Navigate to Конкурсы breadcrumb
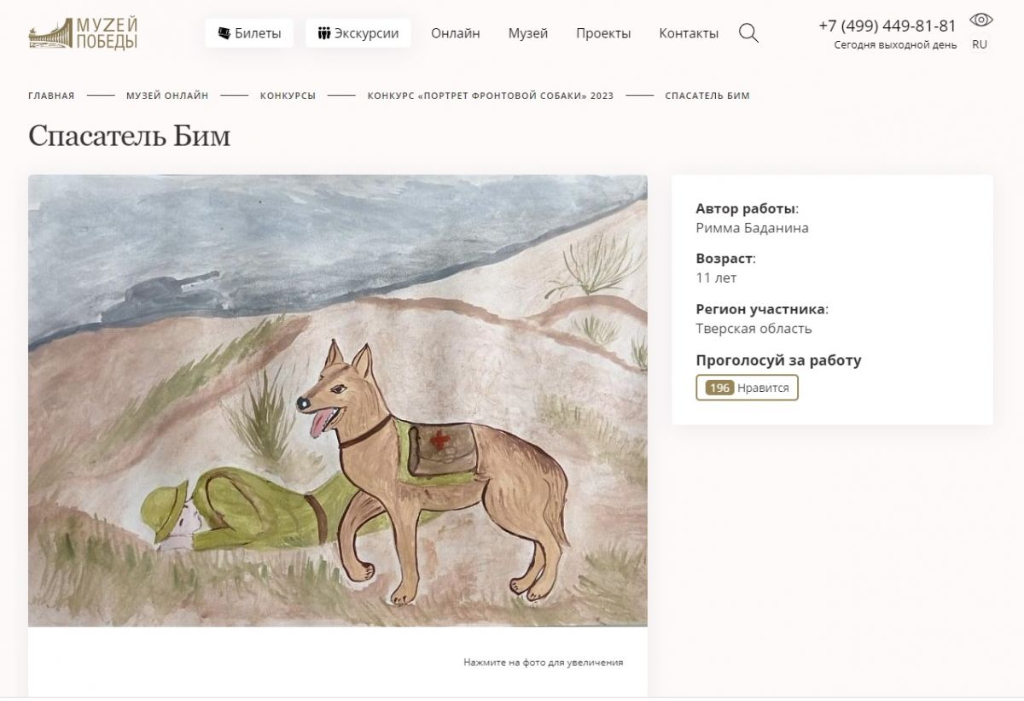1024x701 pixels. 288,96
